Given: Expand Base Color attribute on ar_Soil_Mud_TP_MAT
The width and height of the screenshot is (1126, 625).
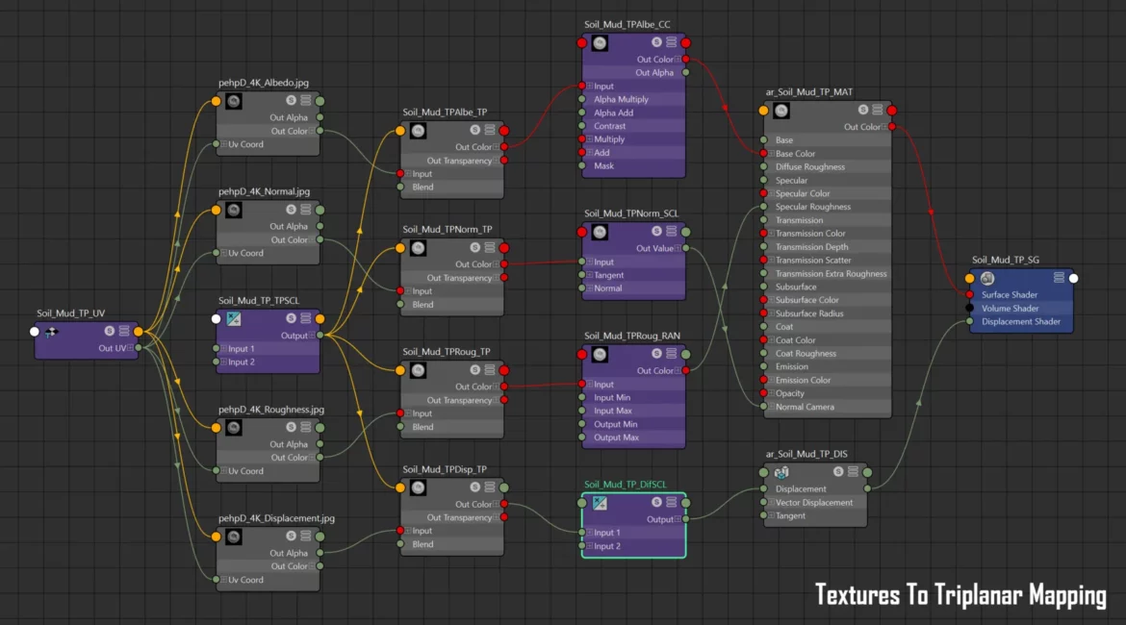Looking at the screenshot, I should point(769,154).
